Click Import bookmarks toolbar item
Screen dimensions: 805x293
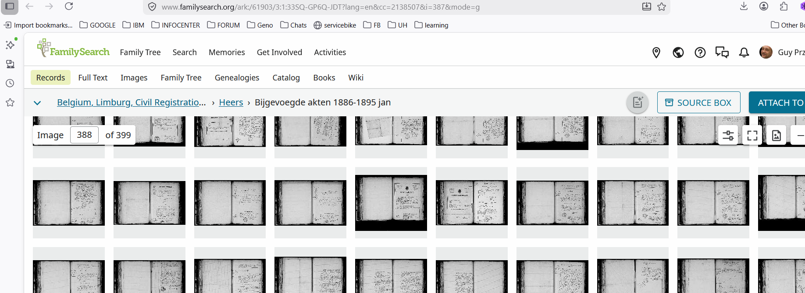(x=38, y=25)
